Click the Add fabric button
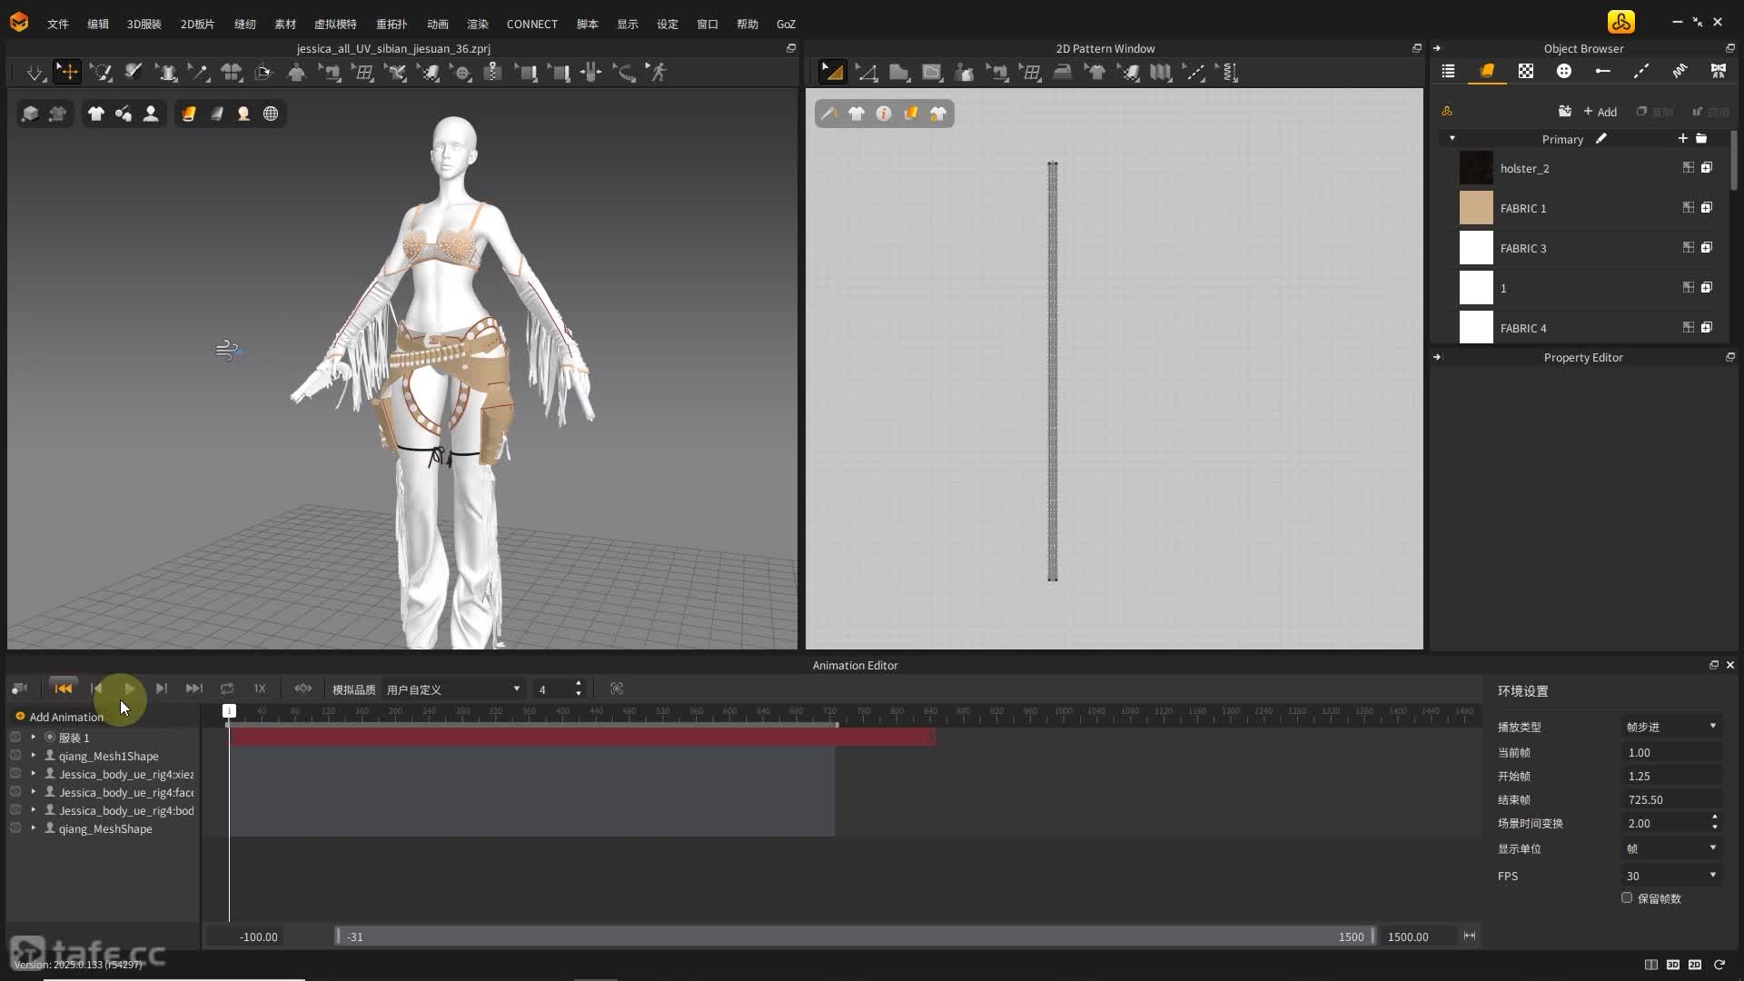 [1600, 112]
